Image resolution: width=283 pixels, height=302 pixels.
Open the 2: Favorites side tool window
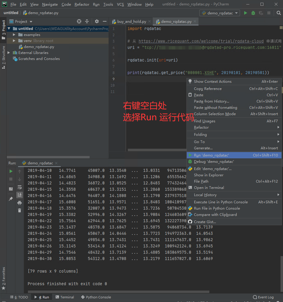pyautogui.click(x=4, y=278)
